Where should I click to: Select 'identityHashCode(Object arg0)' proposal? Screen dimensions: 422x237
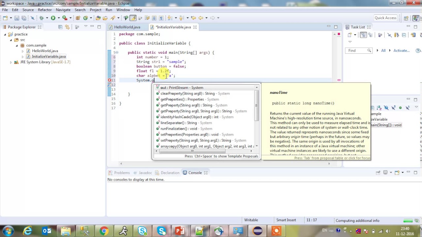pos(204,117)
